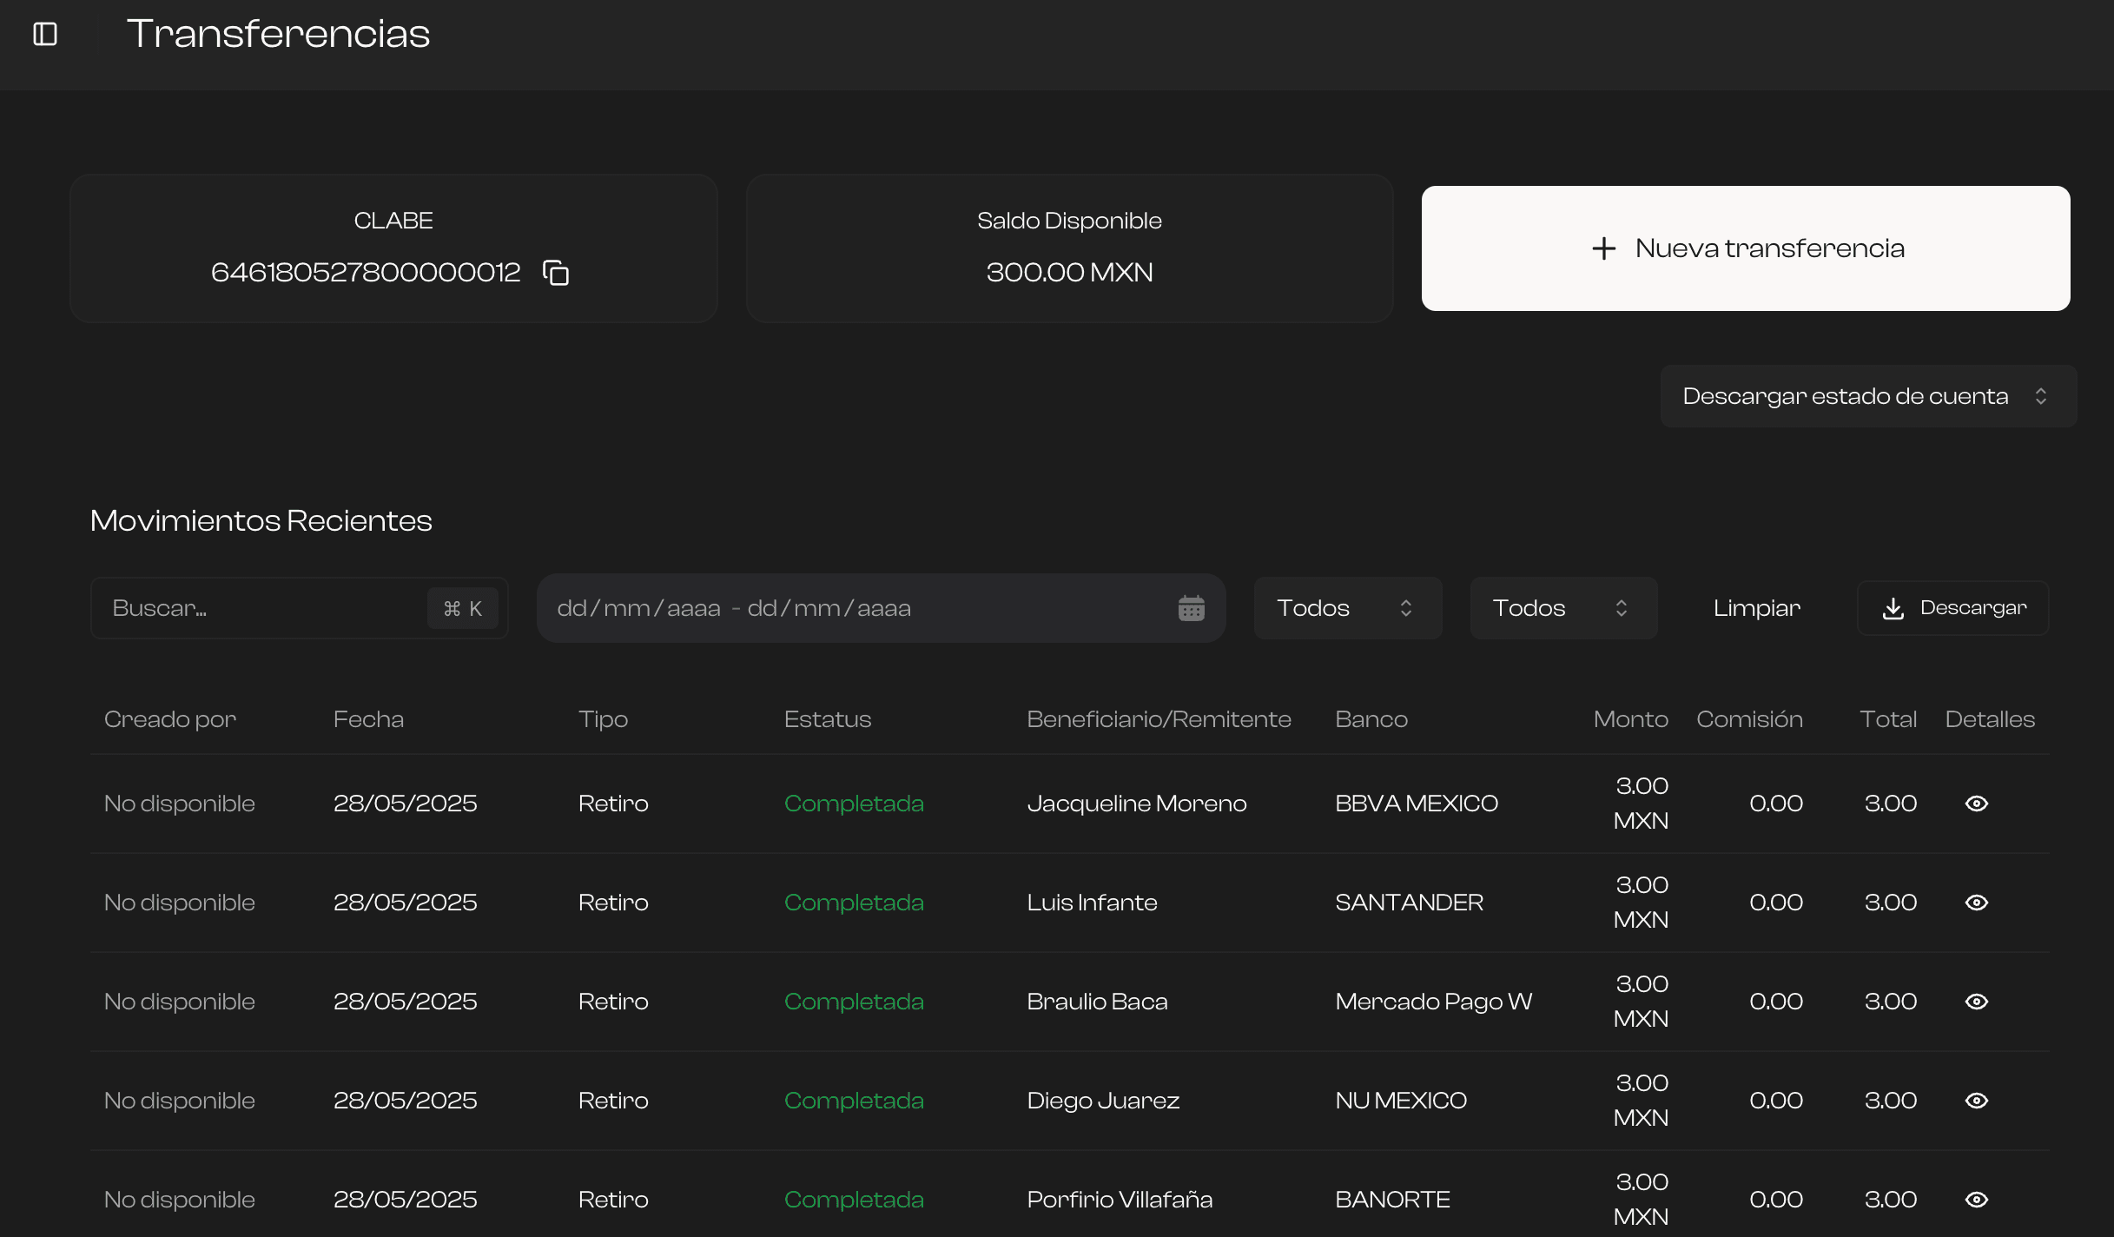Expand the second Todos filter dropdown
The image size is (2114, 1237).
1562,607
